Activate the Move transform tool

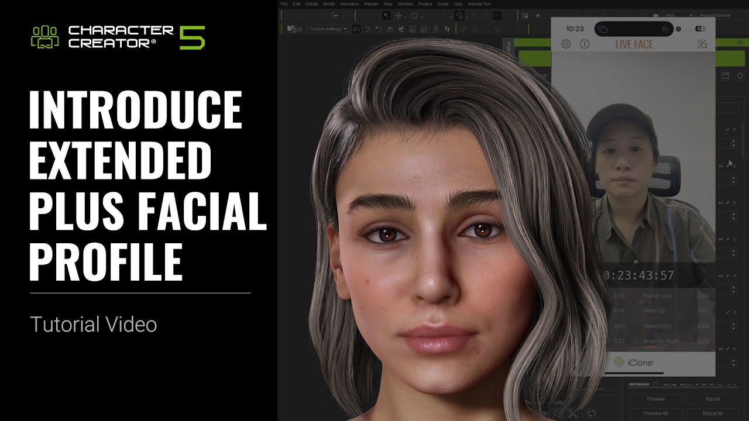(x=398, y=16)
